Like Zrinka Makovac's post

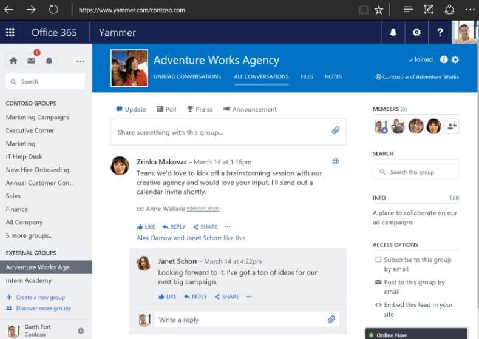click(146, 227)
